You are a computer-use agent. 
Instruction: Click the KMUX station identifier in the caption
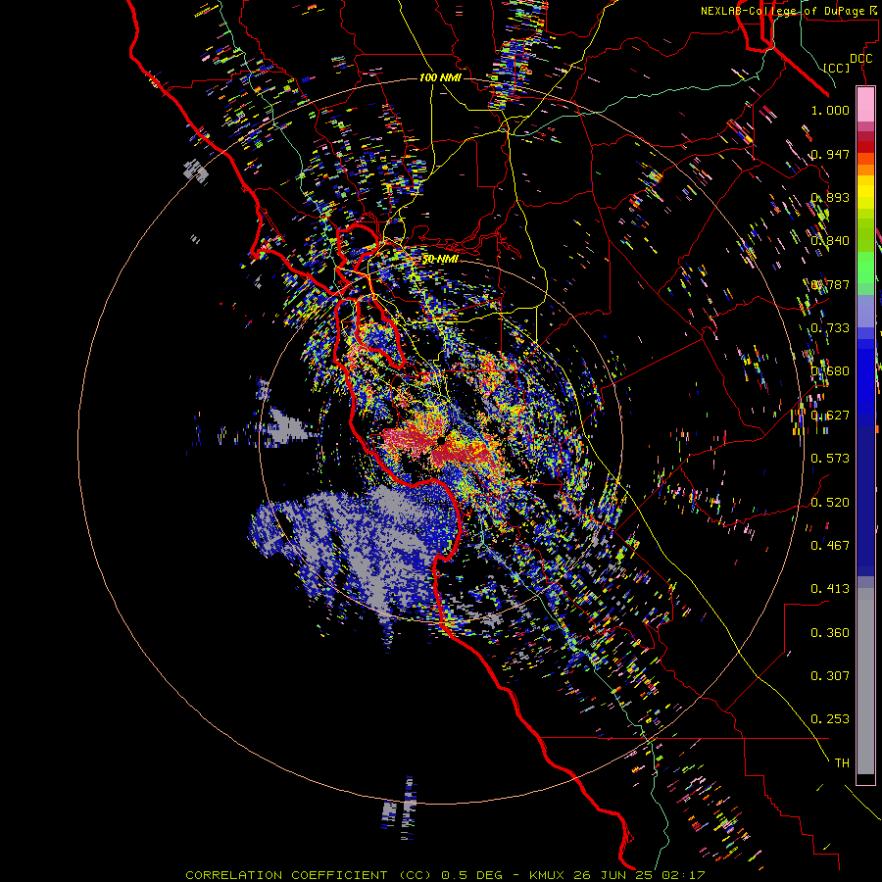point(549,875)
